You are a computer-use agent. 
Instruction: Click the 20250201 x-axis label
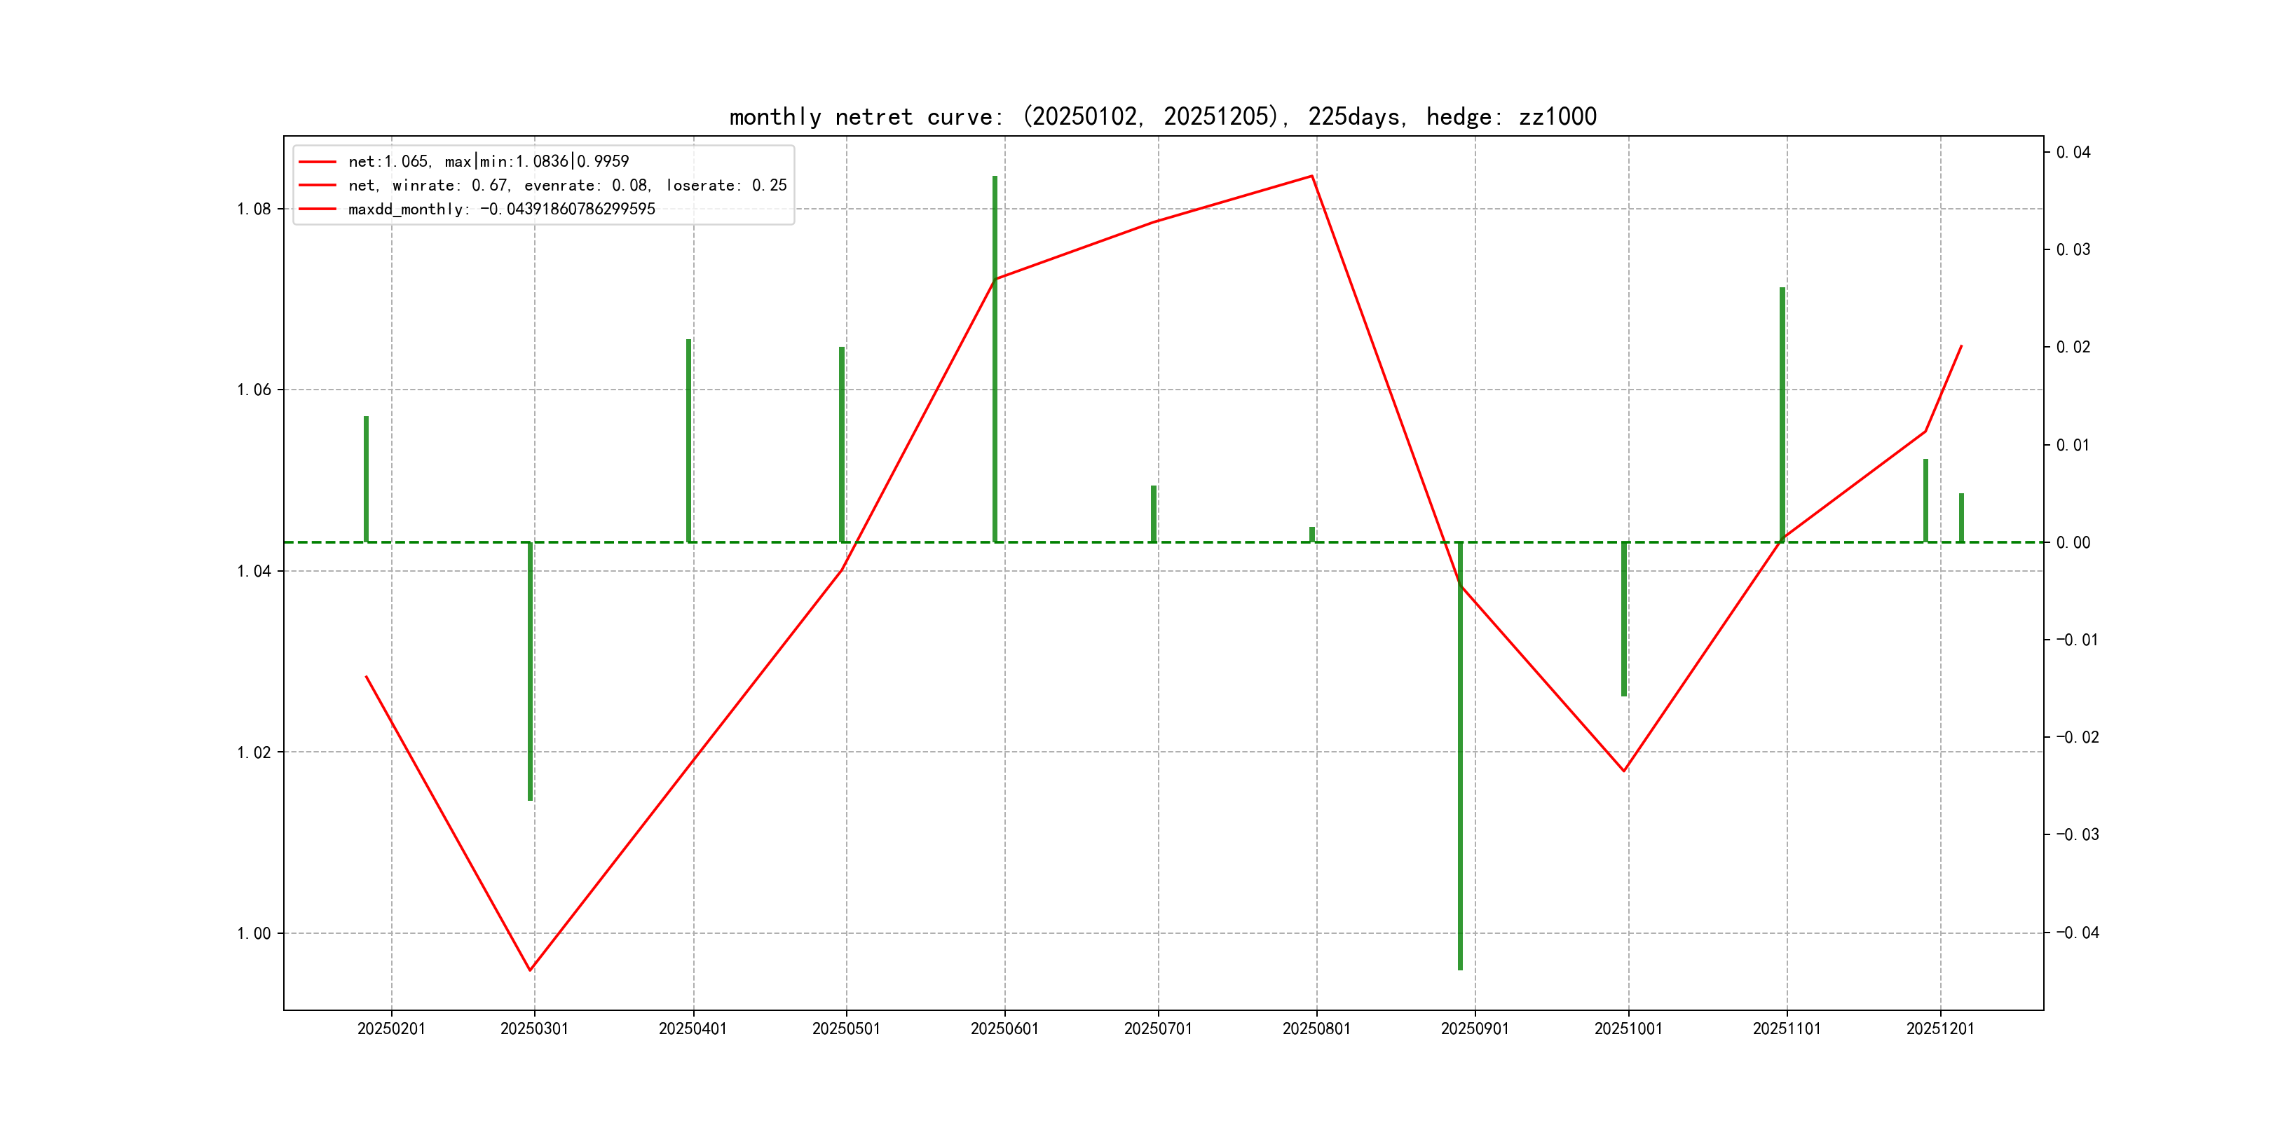click(x=391, y=1029)
